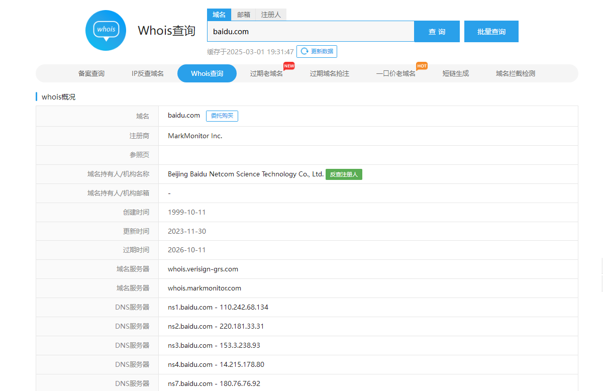Click the cache timestamp 缓存于2025-03-01 19:31:47
This screenshot has height=391, width=603.
click(250, 52)
